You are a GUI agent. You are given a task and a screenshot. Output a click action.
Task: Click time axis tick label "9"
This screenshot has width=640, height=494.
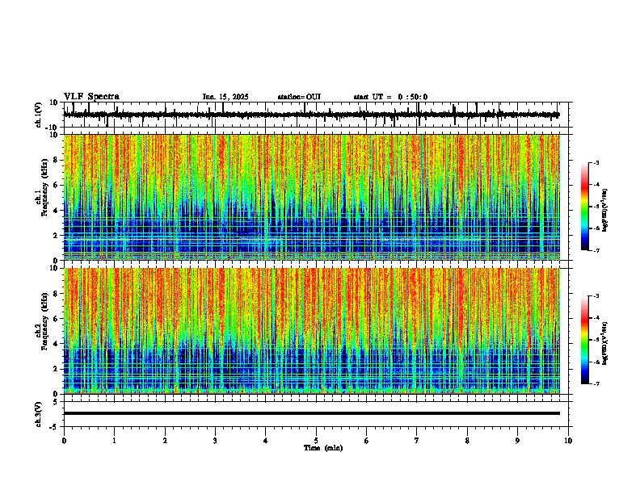click(x=517, y=441)
